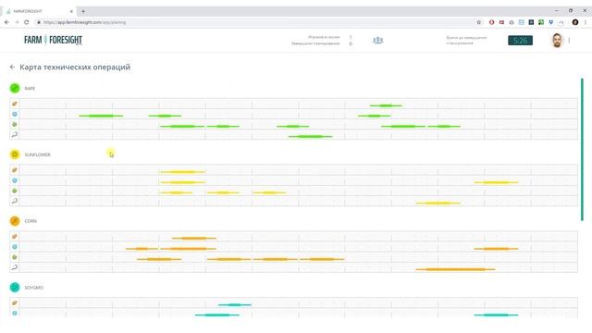
Task: Click the SUNFLOWER crop label
Action: pos(37,154)
